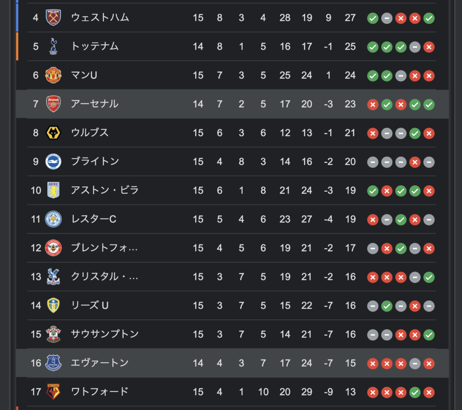Click the West Ham club crest
462x410 pixels.
(x=53, y=18)
